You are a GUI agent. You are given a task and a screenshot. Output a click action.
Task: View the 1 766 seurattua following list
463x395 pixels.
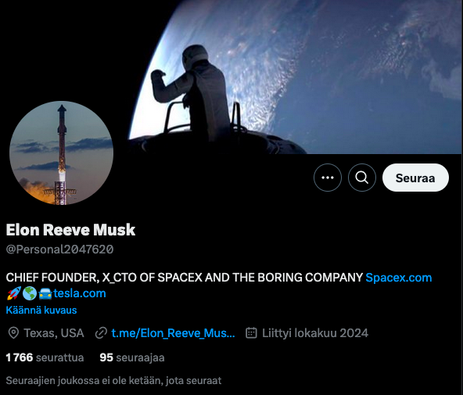[45, 357]
